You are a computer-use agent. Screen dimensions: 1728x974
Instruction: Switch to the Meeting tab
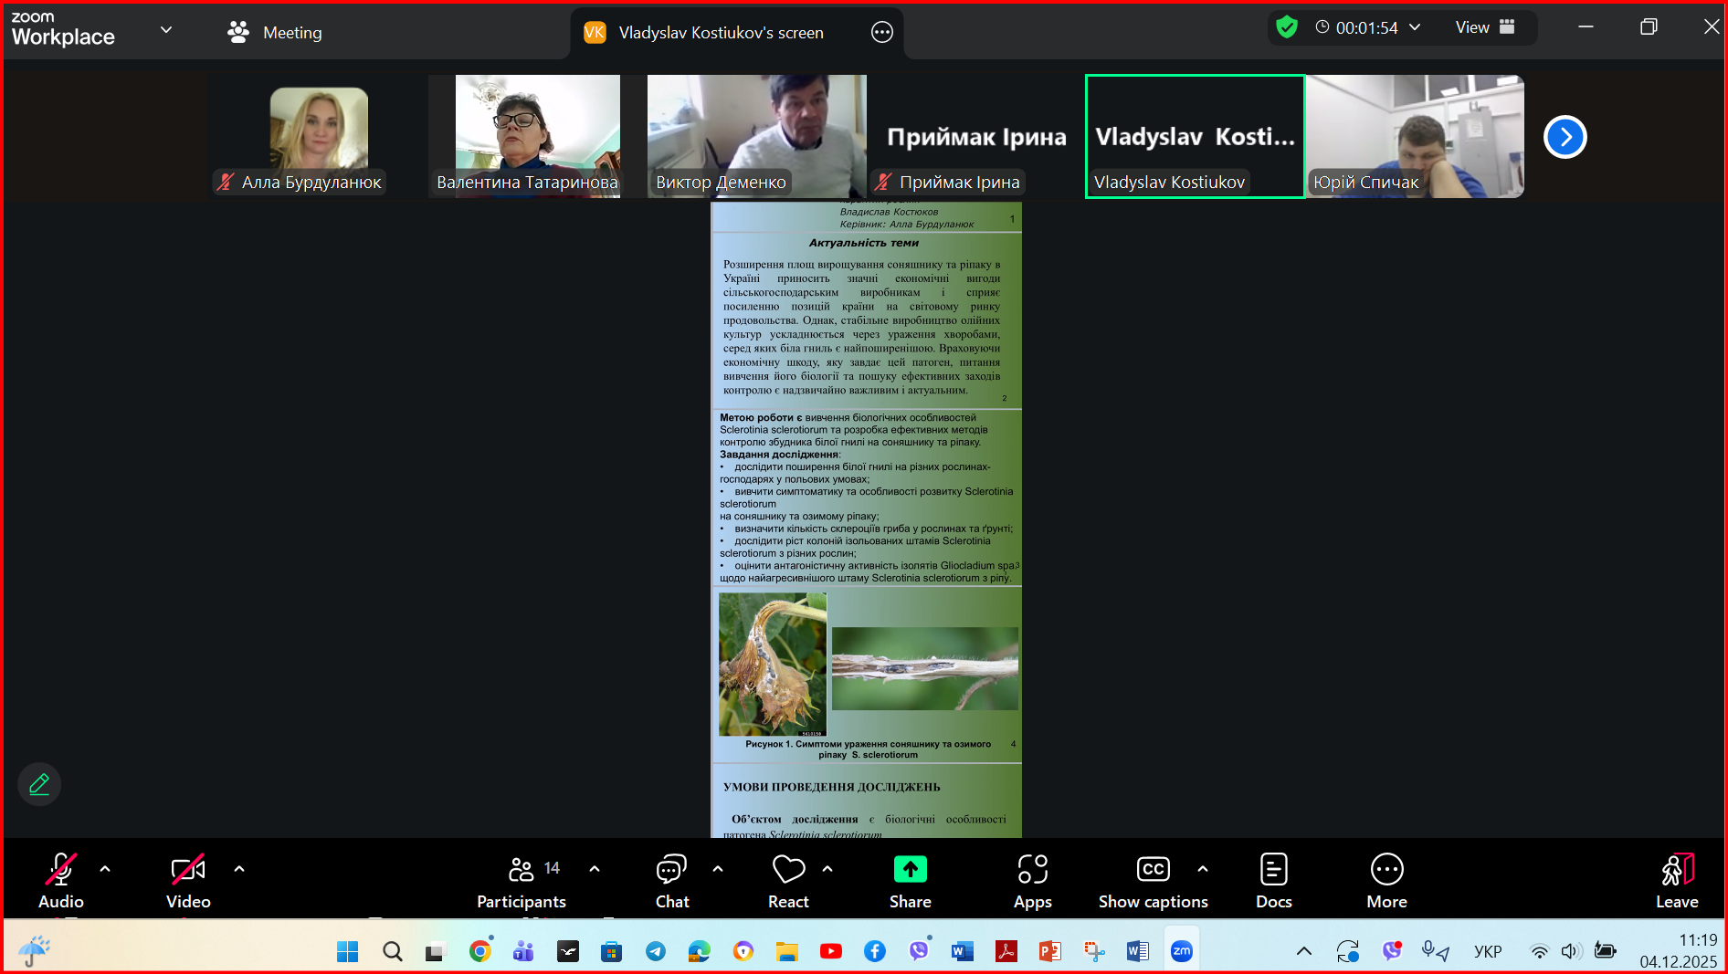click(275, 33)
